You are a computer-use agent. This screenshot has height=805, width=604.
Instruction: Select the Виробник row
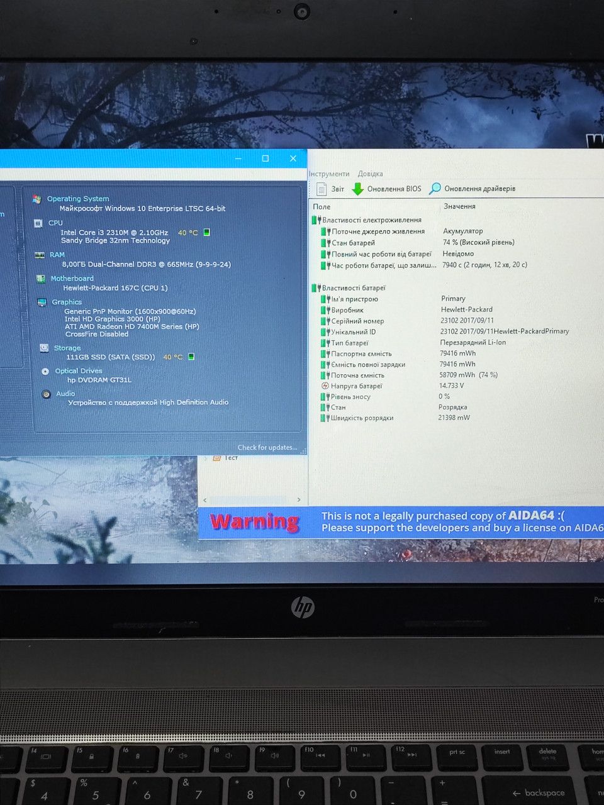[406, 310]
